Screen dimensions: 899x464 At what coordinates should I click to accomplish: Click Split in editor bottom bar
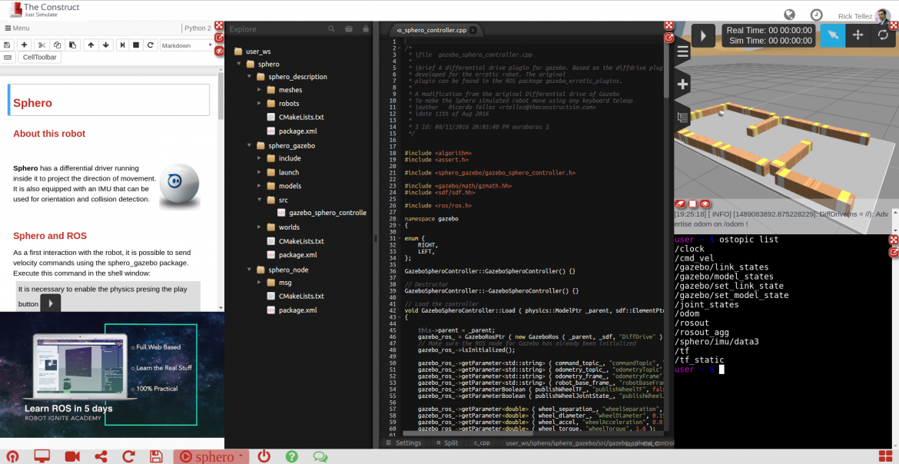(446, 442)
